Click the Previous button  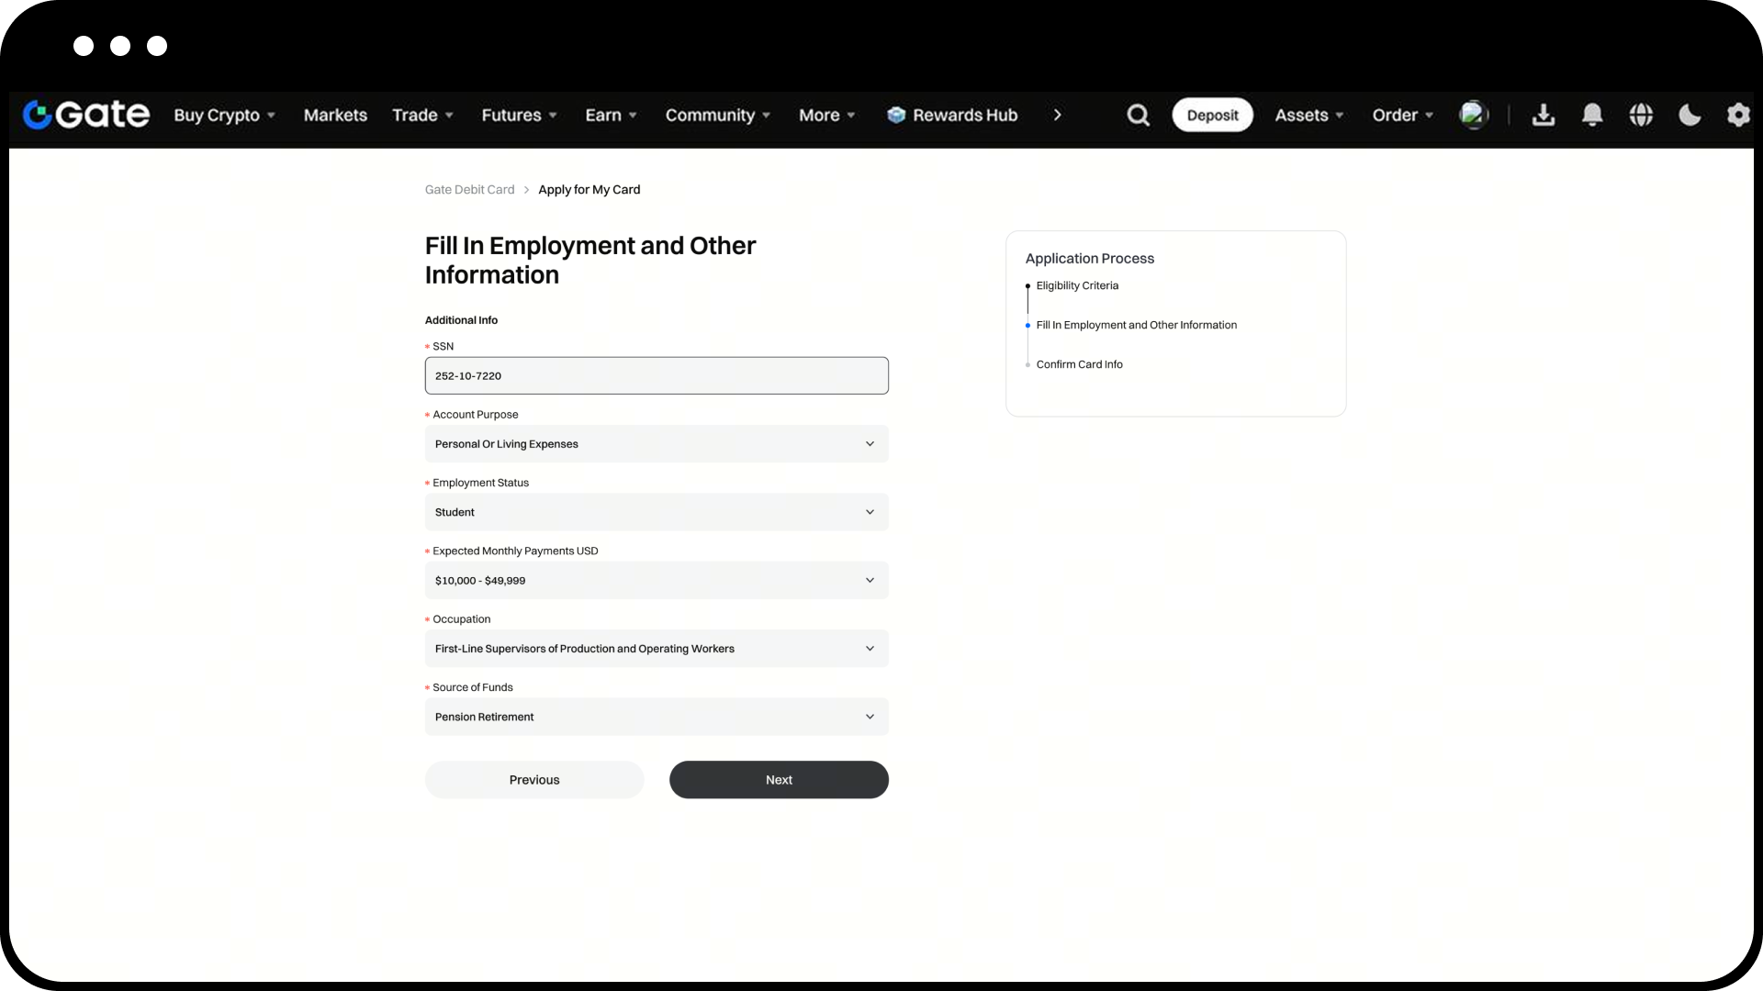tap(534, 780)
